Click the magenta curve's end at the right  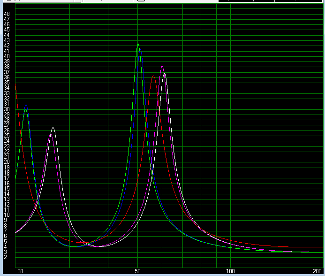[x=308, y=252]
